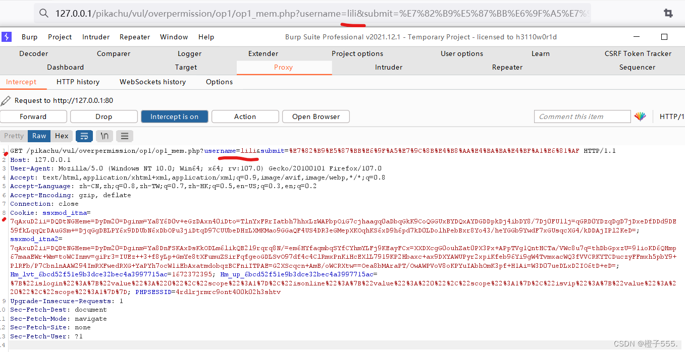Open the Help menu

206,37
